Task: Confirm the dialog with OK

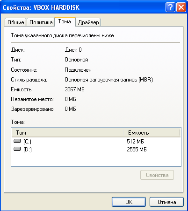Action: [x=129, y=202]
